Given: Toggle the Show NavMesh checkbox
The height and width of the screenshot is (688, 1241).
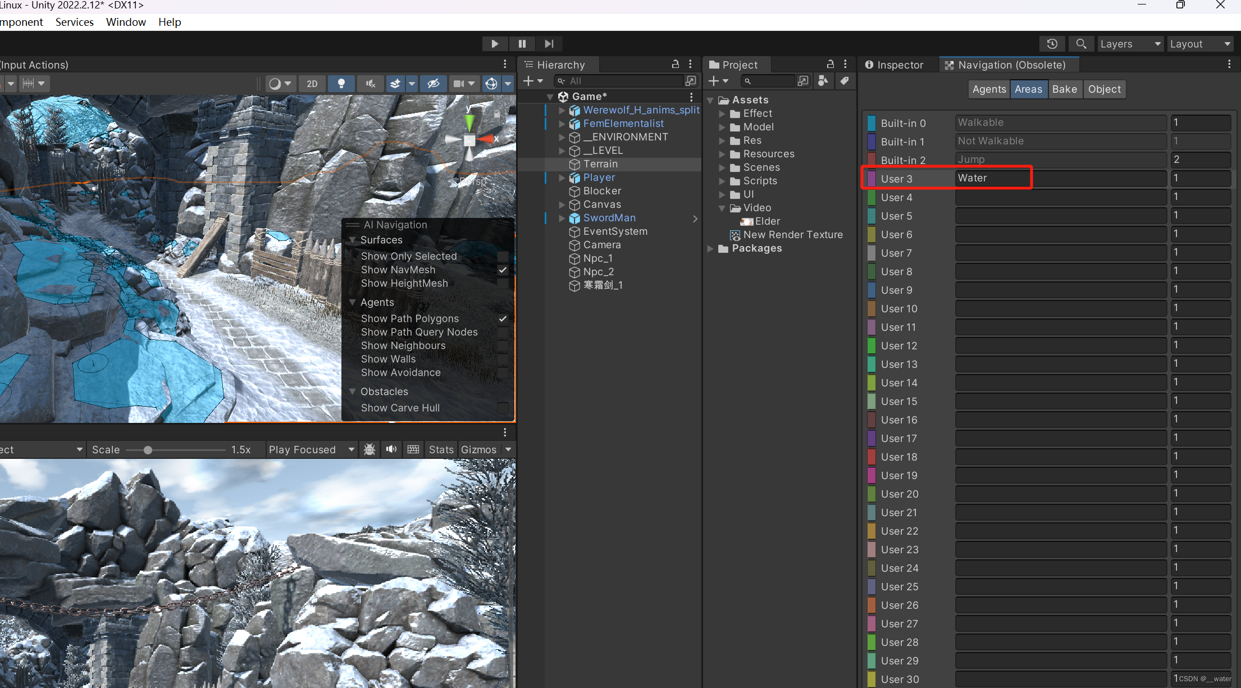Looking at the screenshot, I should [x=503, y=270].
